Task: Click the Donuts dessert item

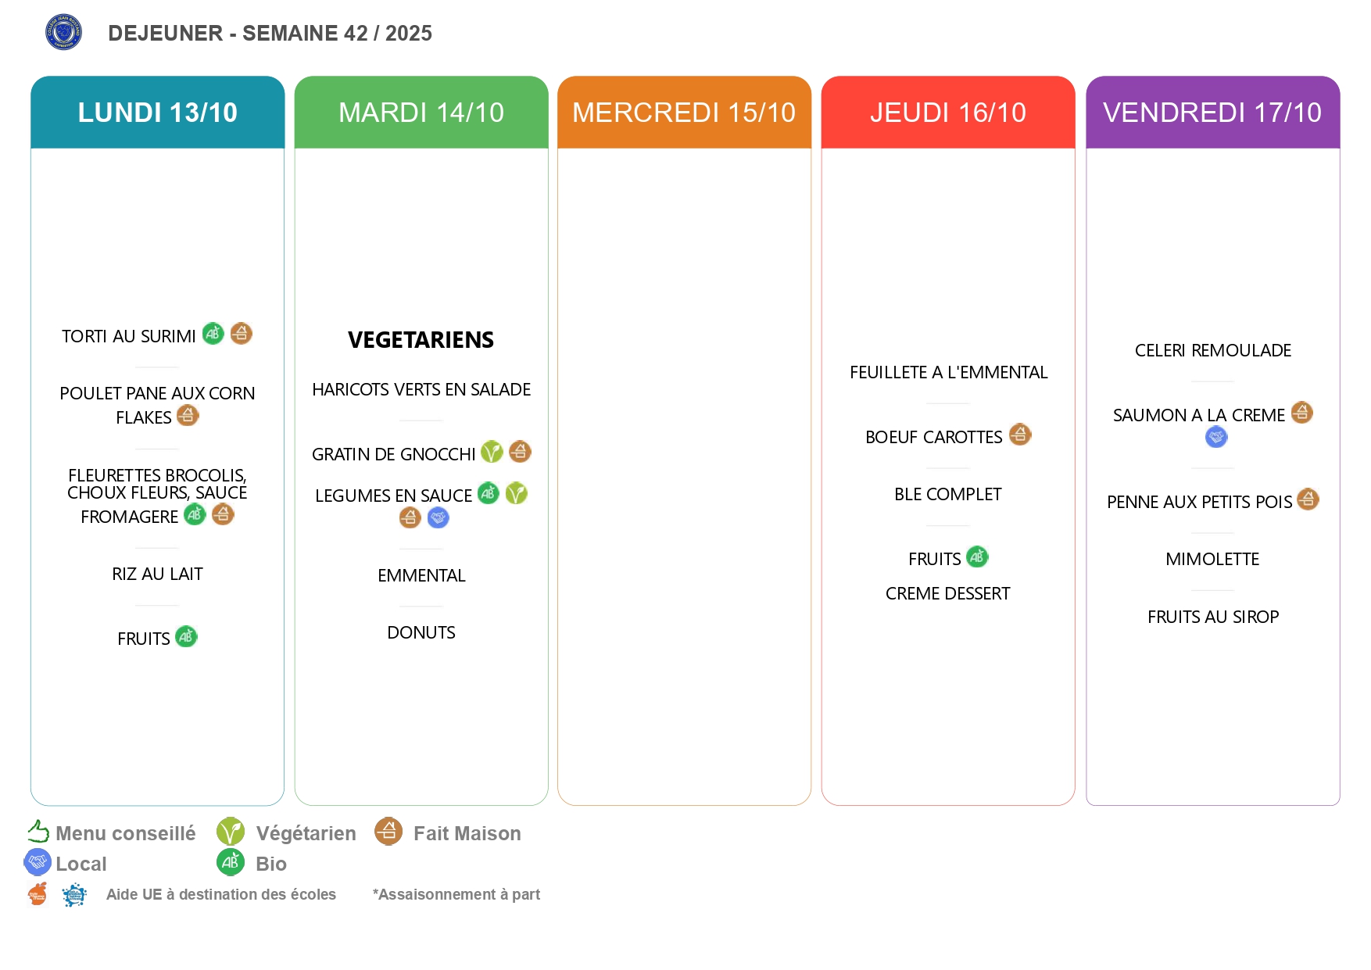Action: (421, 632)
